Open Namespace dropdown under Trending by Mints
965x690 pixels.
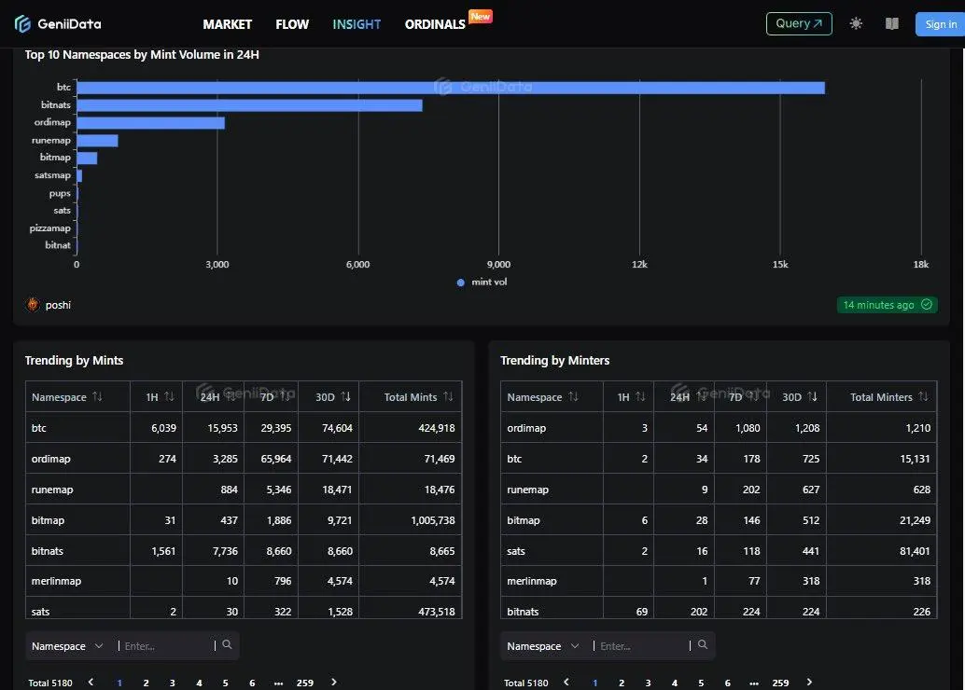click(67, 646)
